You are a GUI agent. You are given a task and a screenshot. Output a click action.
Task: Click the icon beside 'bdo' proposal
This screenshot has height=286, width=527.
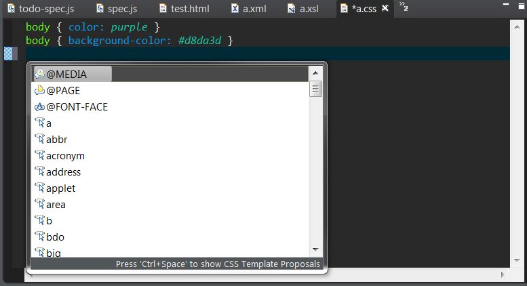[39, 237]
